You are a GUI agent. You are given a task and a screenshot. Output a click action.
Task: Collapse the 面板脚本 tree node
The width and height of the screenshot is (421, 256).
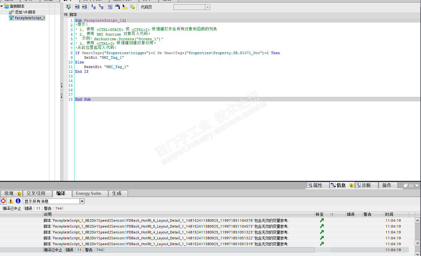[2, 6]
